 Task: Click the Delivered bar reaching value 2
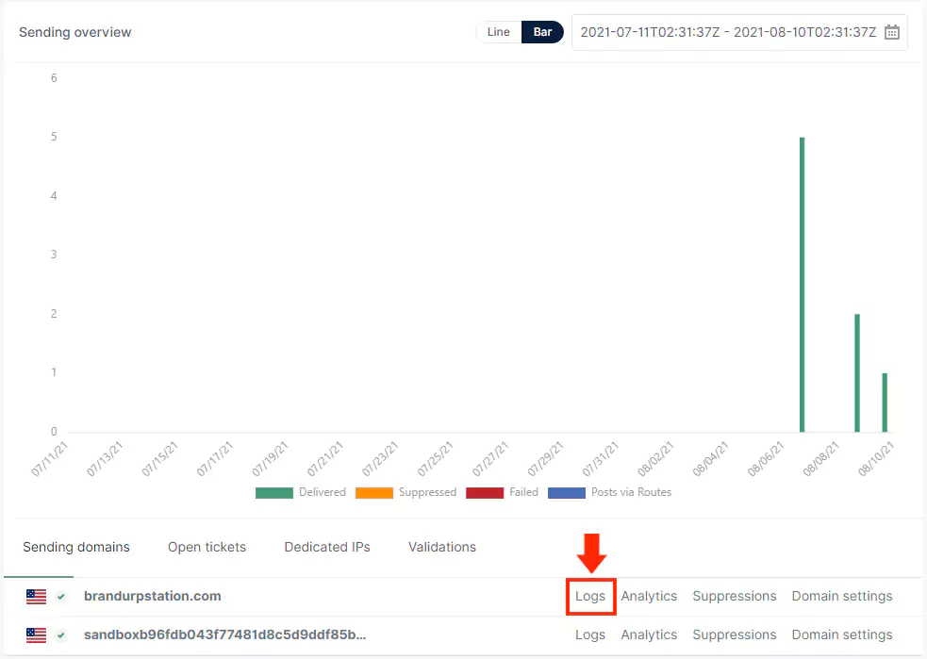click(857, 373)
